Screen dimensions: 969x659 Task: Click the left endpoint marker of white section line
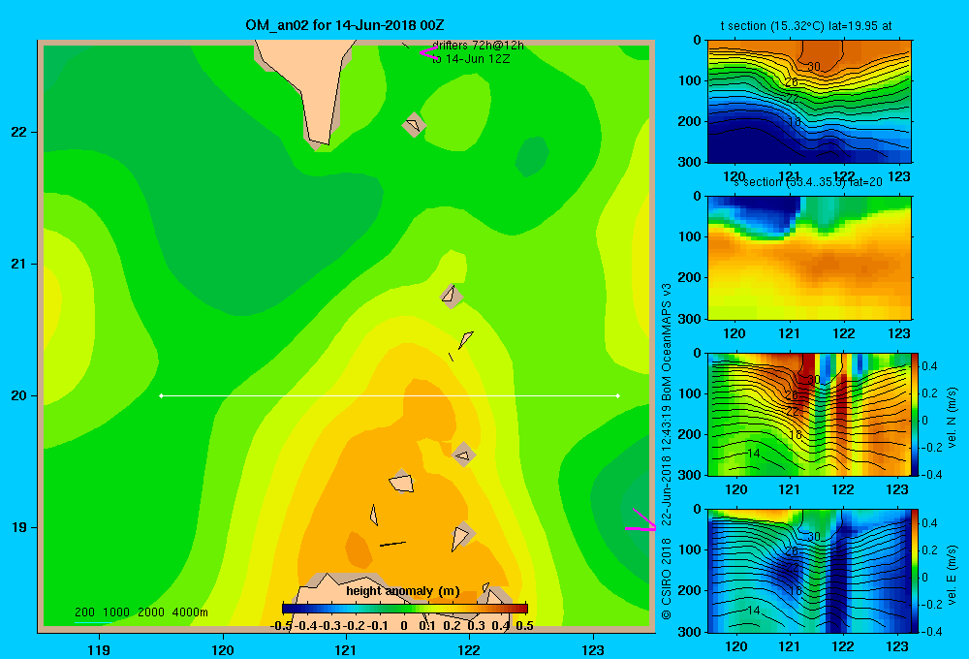[161, 395]
